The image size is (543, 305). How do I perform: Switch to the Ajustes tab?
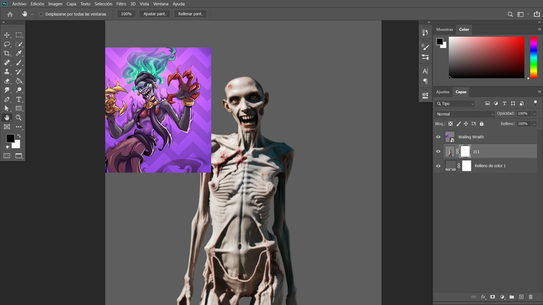tap(443, 92)
